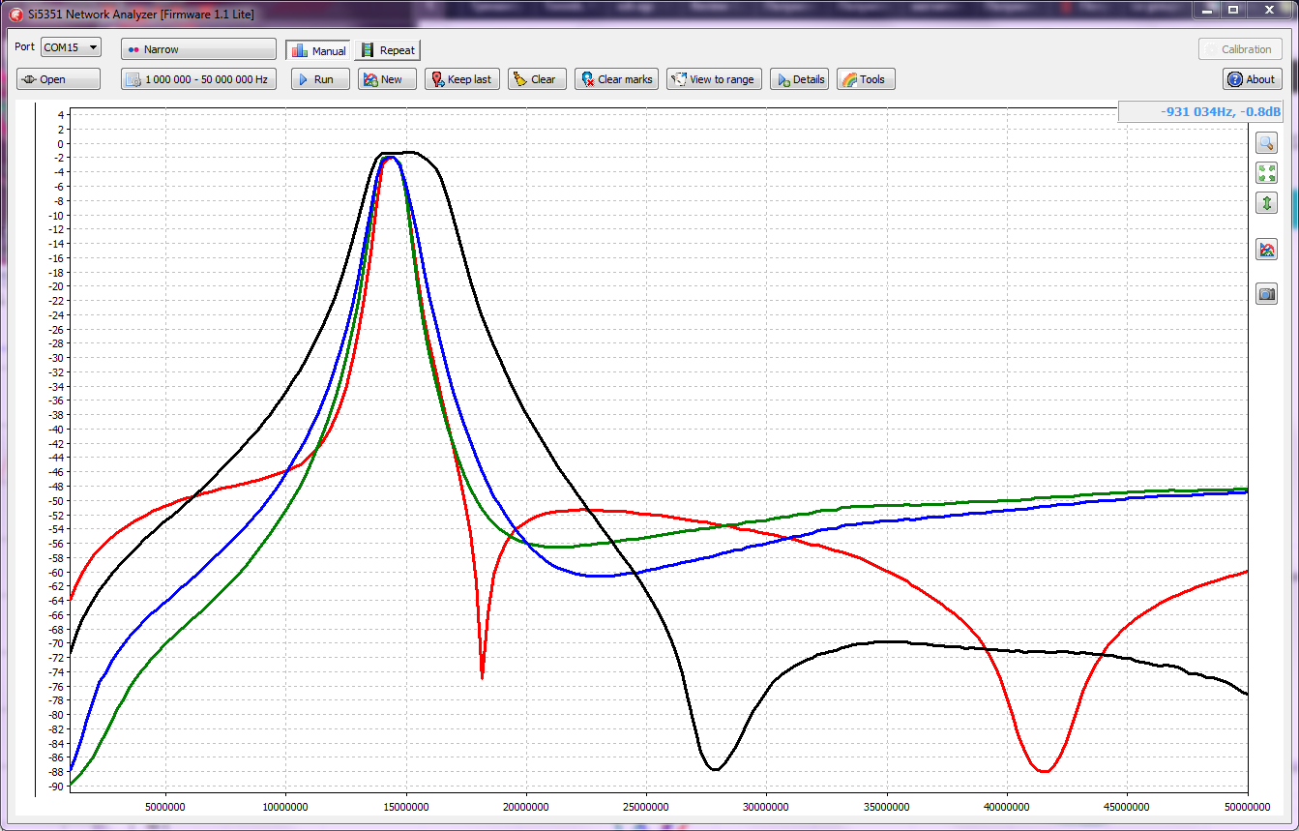Start a sweep with the Run button
The width and height of the screenshot is (1299, 831).
[x=320, y=79]
